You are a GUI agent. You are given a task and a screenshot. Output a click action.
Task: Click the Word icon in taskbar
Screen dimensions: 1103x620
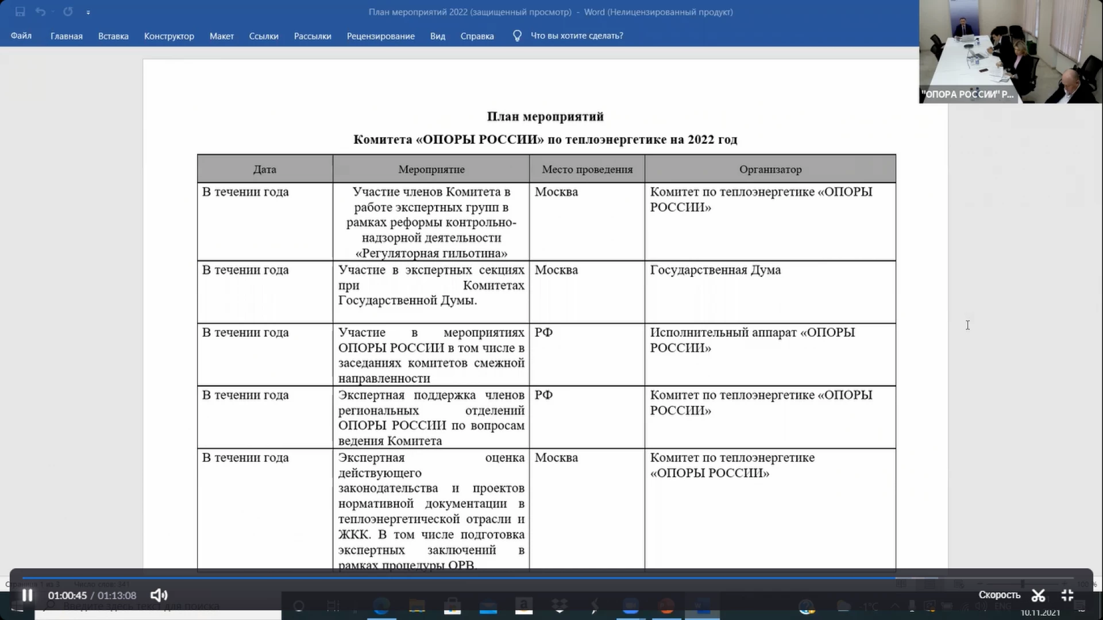[x=702, y=606]
